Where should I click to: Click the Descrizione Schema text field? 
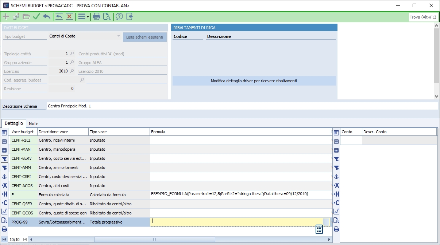[x=242, y=106]
